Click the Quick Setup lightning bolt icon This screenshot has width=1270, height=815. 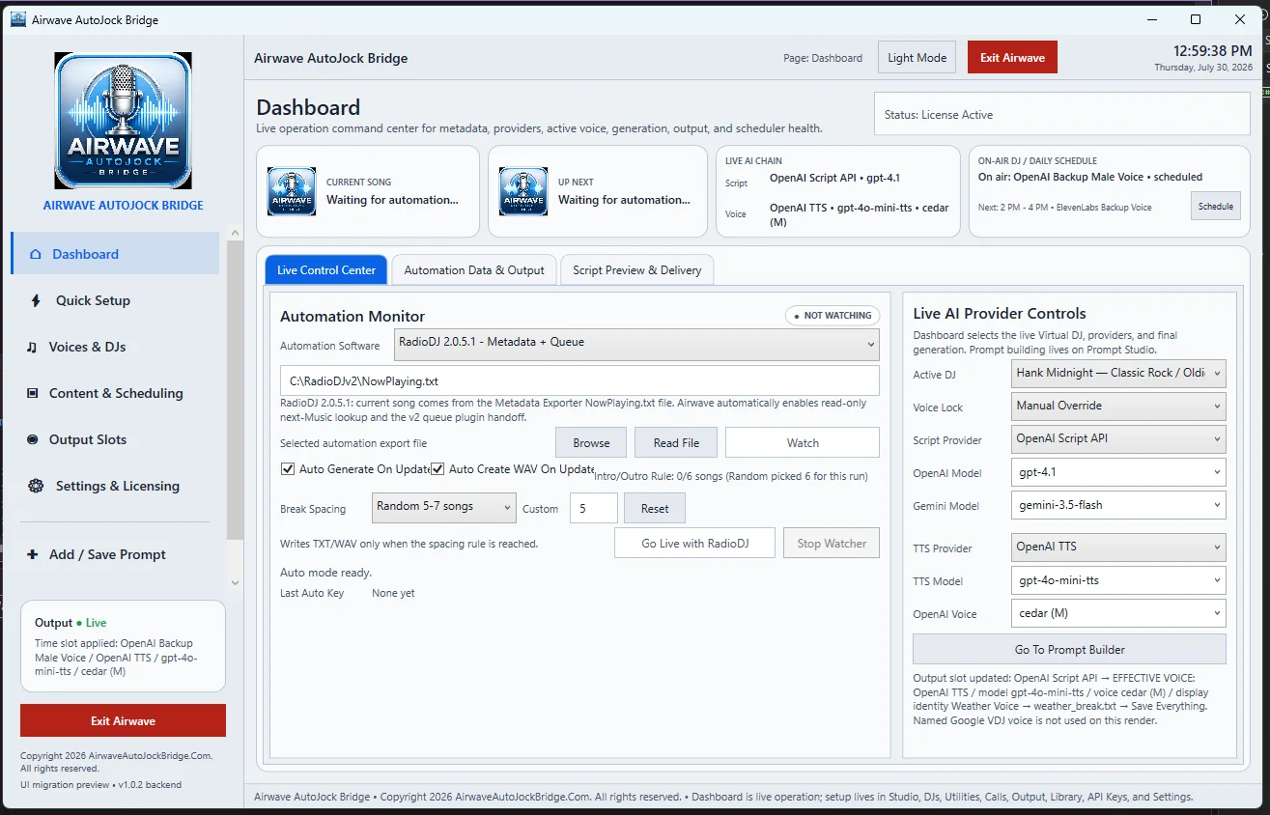click(37, 300)
